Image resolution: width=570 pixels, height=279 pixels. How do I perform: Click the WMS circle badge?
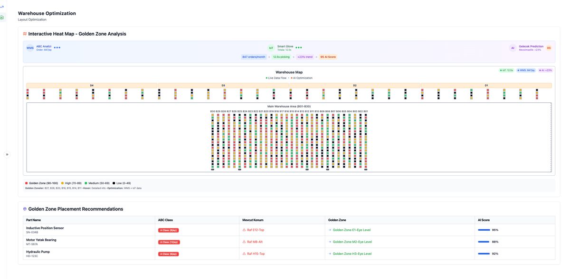point(30,48)
